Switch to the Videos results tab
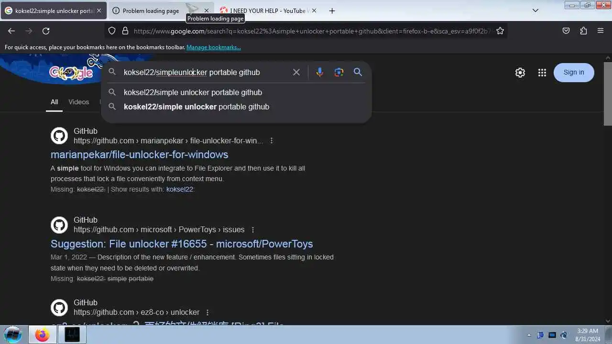Screen dimensions: 612x344 (79, 102)
